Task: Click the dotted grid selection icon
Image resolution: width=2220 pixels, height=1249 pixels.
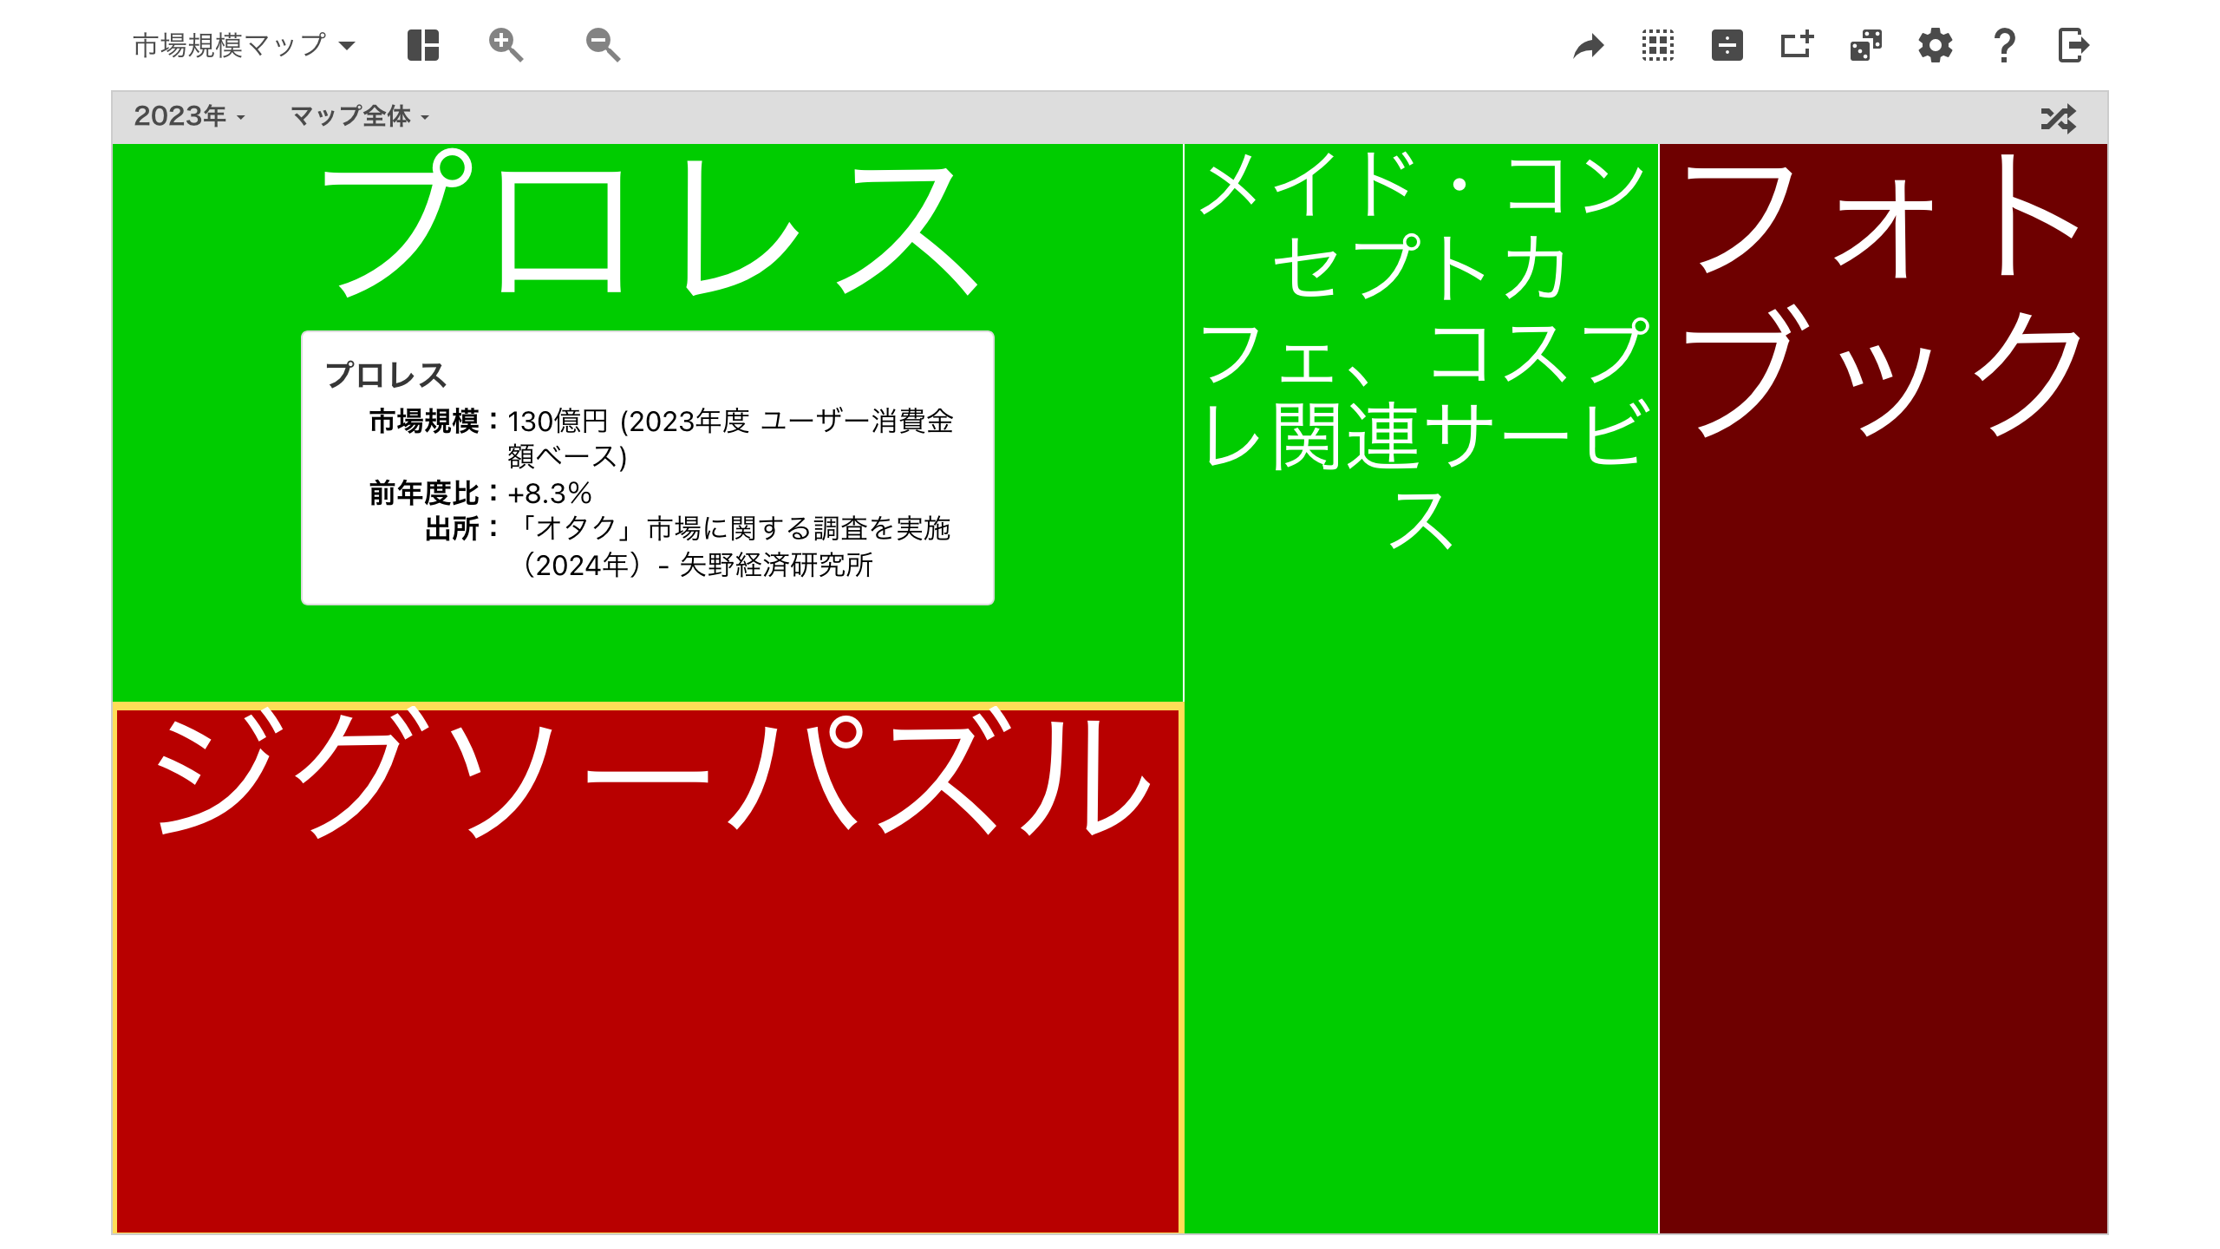Action: tap(1658, 45)
